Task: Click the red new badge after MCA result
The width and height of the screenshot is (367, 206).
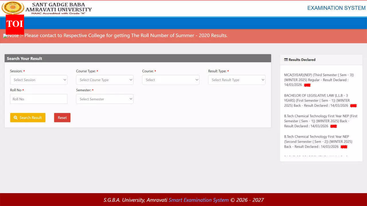Action: pos(307,85)
